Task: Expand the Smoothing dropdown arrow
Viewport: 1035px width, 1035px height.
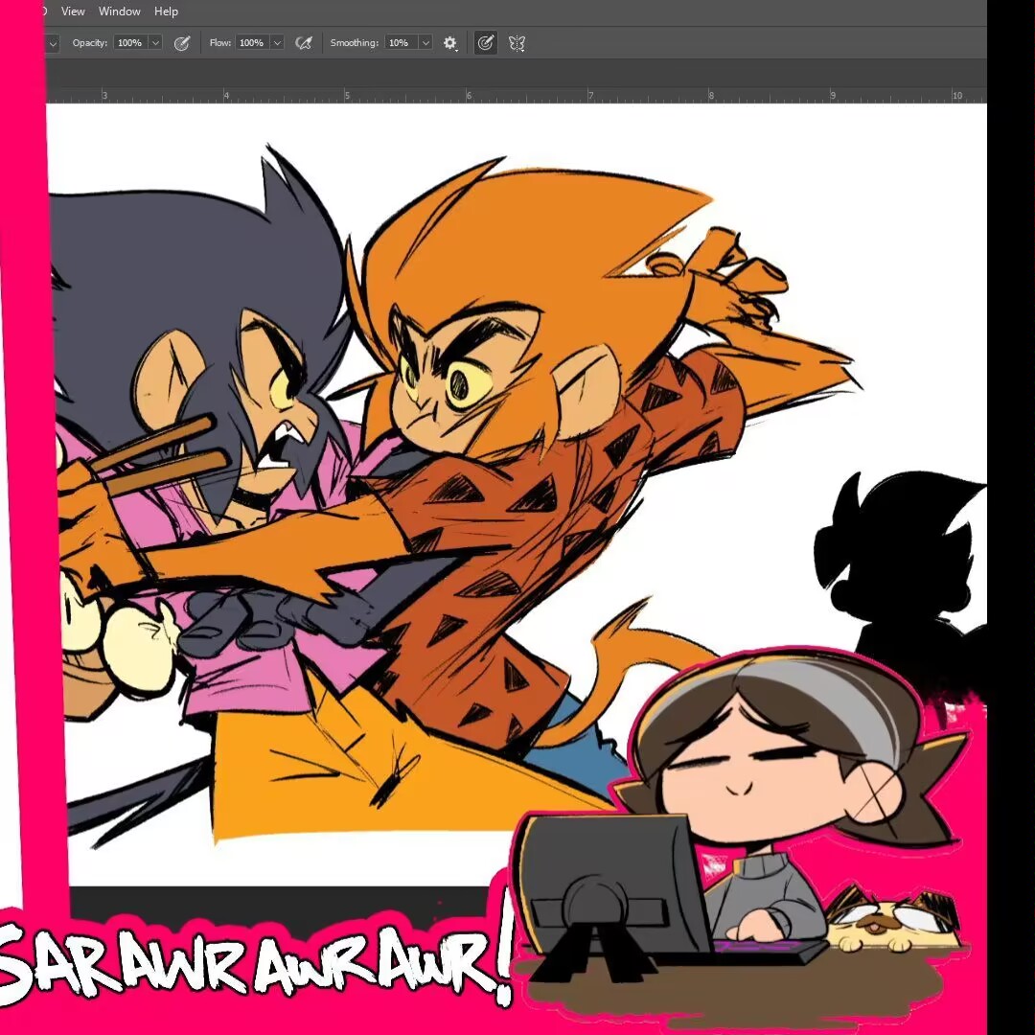Action: coord(425,43)
